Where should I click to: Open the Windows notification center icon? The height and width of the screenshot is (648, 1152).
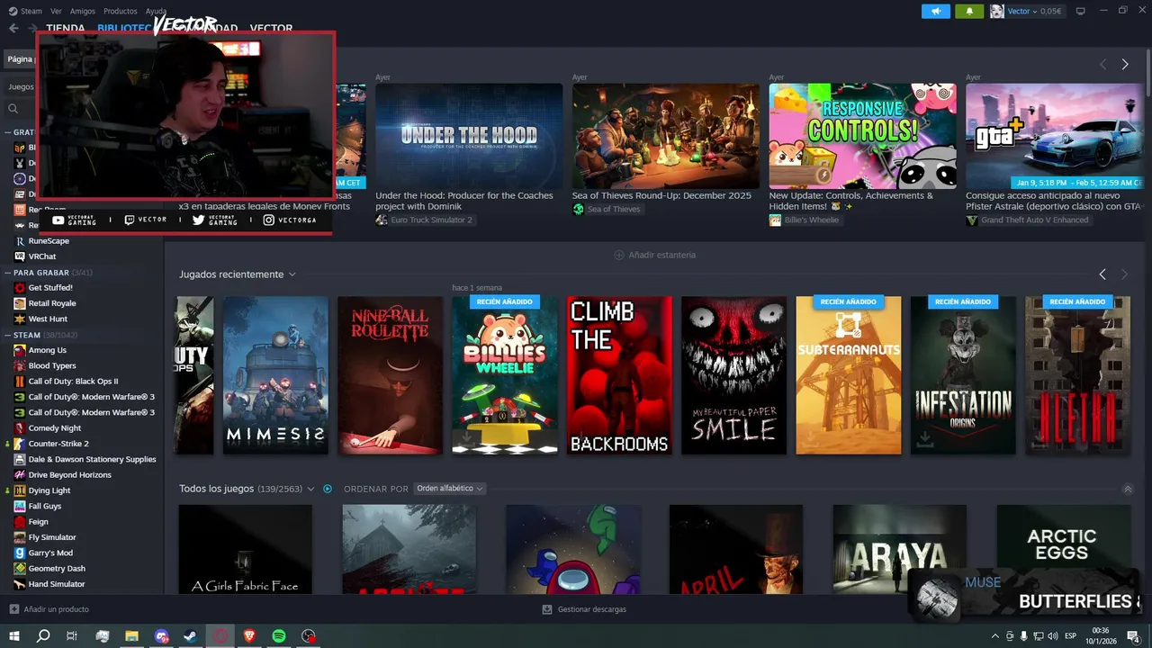tap(1133, 635)
